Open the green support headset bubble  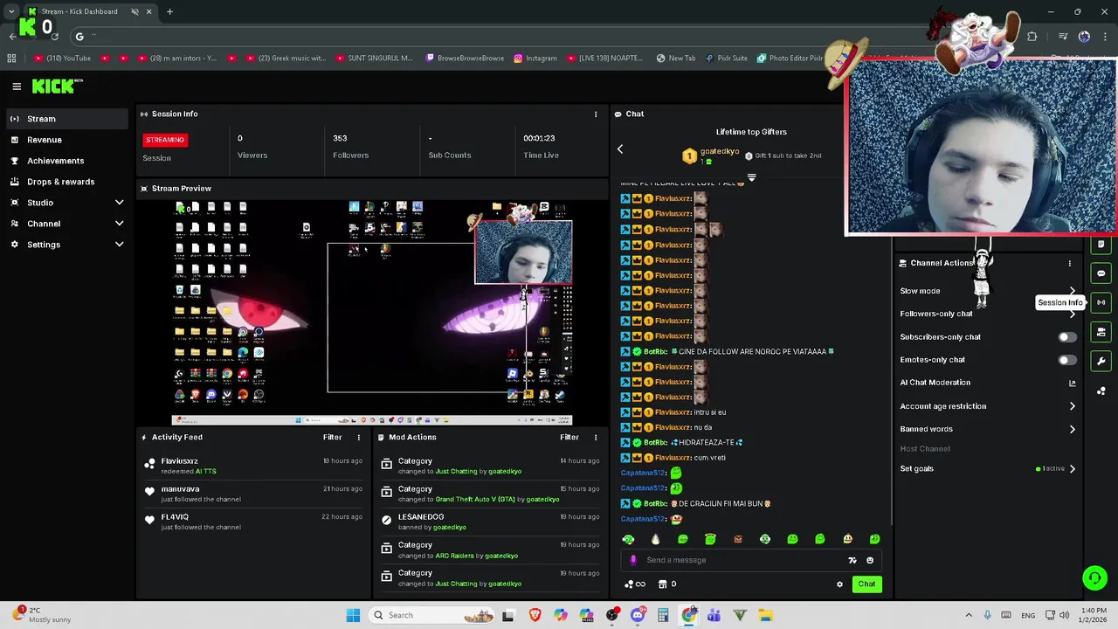[1094, 577]
